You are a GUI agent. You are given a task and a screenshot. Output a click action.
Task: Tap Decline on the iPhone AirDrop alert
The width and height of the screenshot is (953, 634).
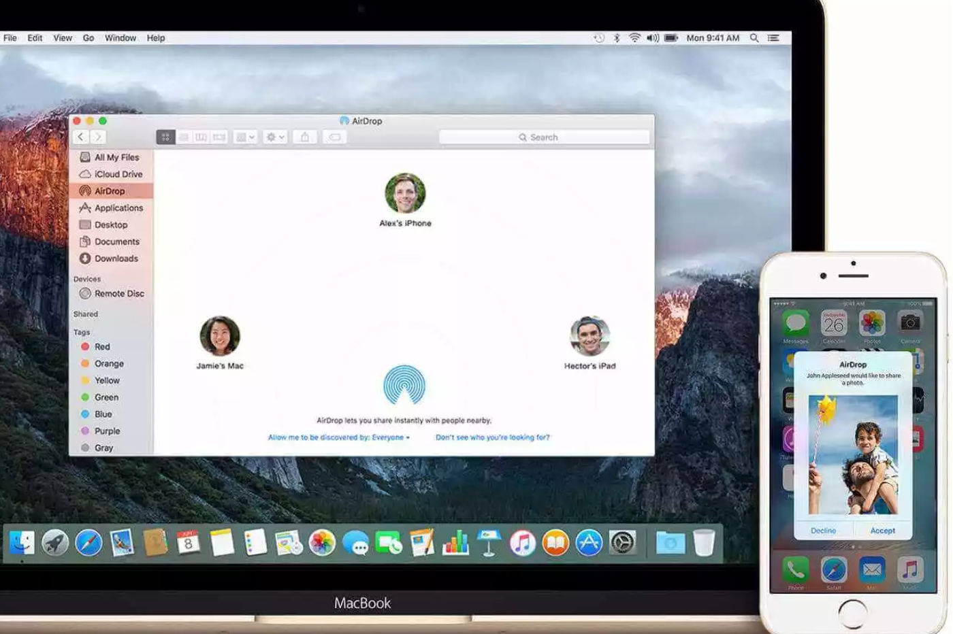[x=824, y=531]
